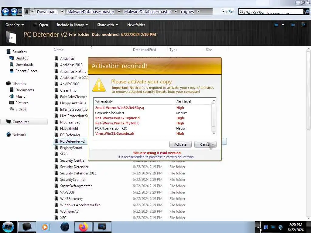Screen dimensions: 311x233
Task: Click the help icon in toolbar
Action: [x=304, y=25]
